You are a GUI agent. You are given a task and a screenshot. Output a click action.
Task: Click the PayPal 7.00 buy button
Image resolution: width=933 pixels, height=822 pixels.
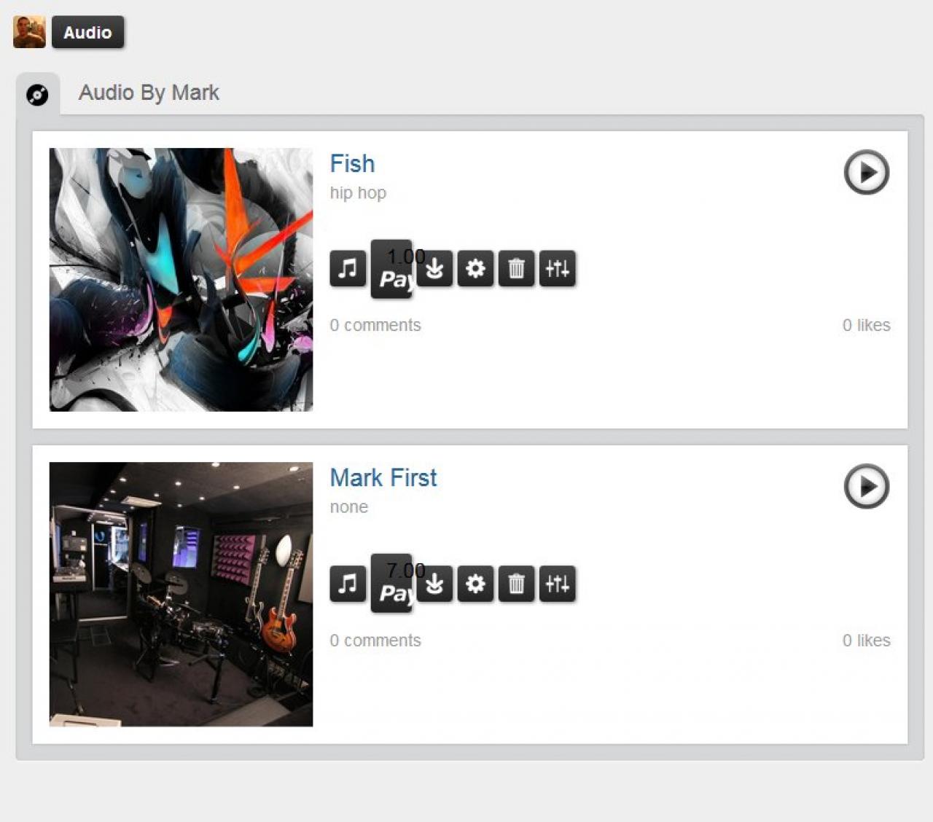tap(391, 583)
